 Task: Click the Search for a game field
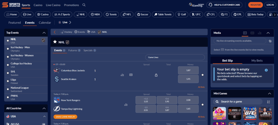click(238, 102)
